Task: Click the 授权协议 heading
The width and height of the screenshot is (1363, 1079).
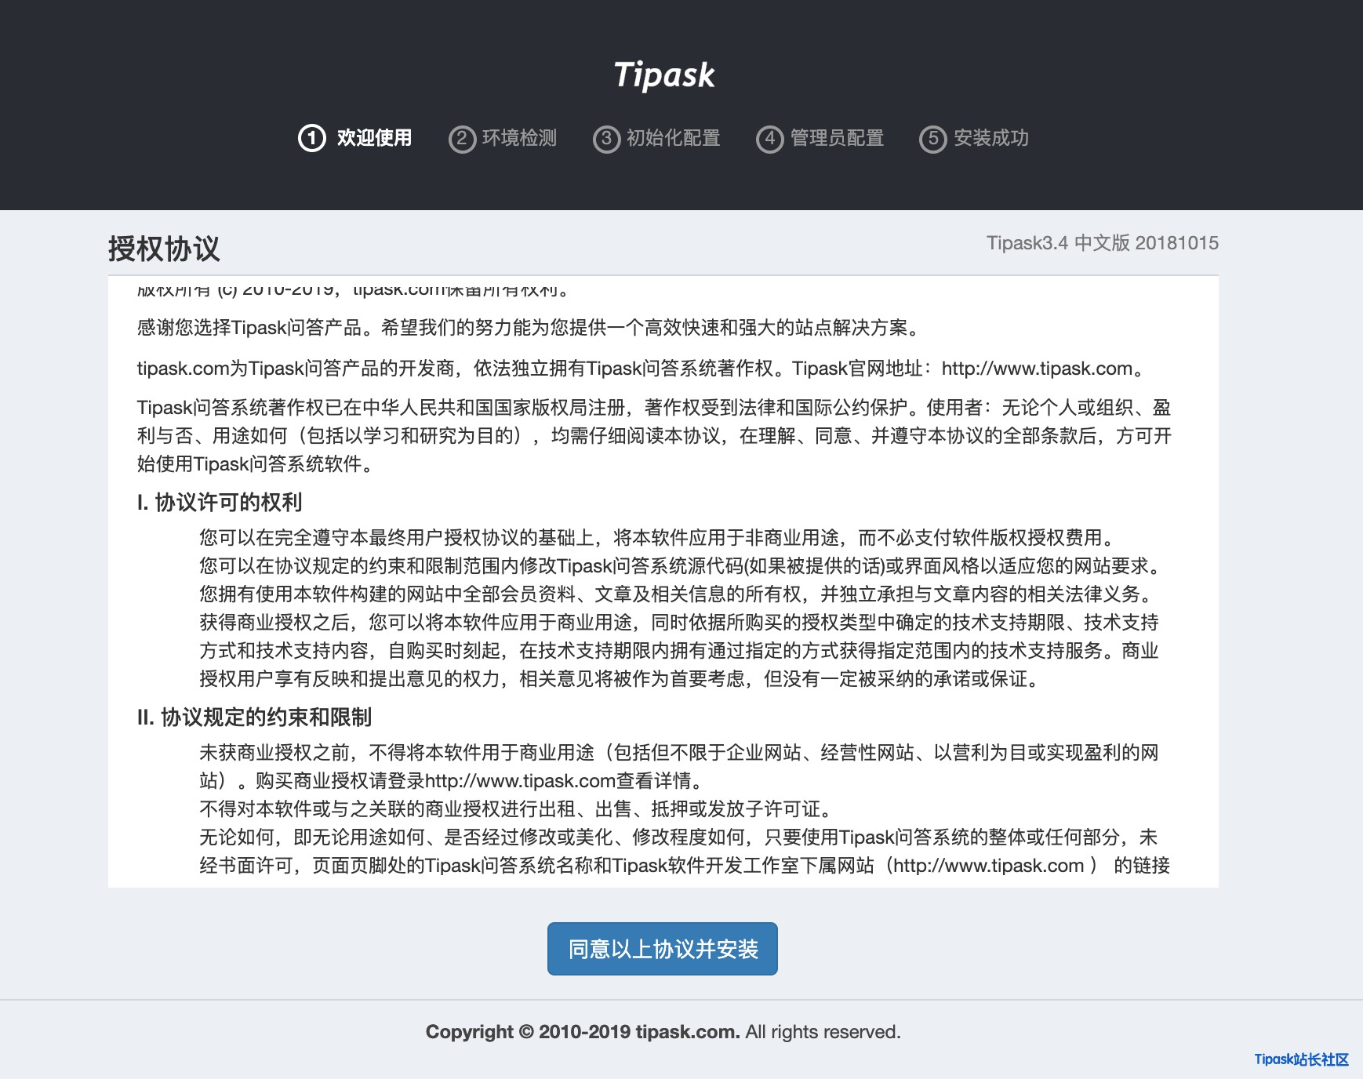Action: pos(164,249)
